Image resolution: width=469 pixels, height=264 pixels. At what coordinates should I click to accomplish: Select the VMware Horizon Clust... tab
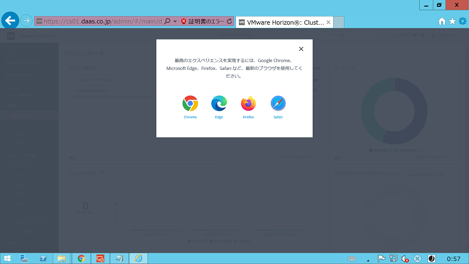[284, 22]
